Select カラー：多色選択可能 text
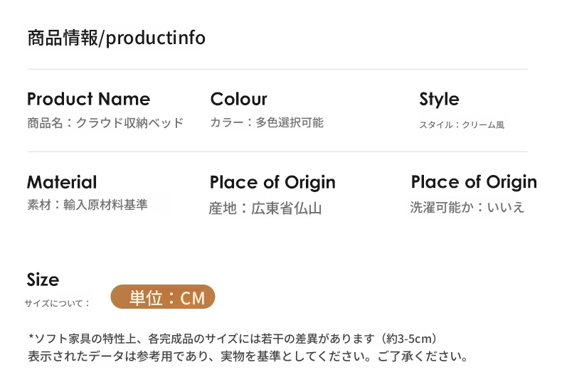This screenshot has height=382, width=562. pos(267,122)
